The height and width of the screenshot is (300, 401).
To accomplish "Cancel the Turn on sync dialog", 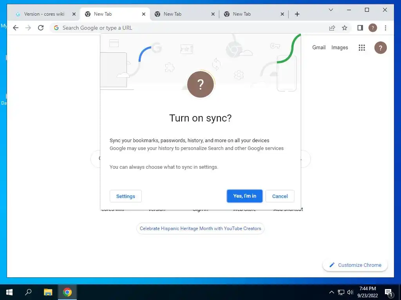I will point(280,196).
